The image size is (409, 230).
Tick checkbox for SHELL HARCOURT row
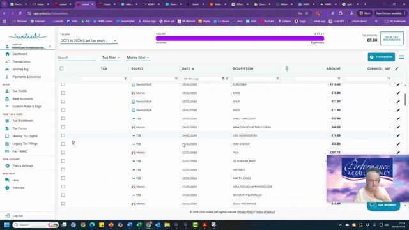point(63,118)
